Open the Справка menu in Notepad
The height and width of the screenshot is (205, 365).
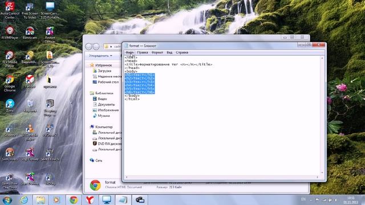coord(182,52)
